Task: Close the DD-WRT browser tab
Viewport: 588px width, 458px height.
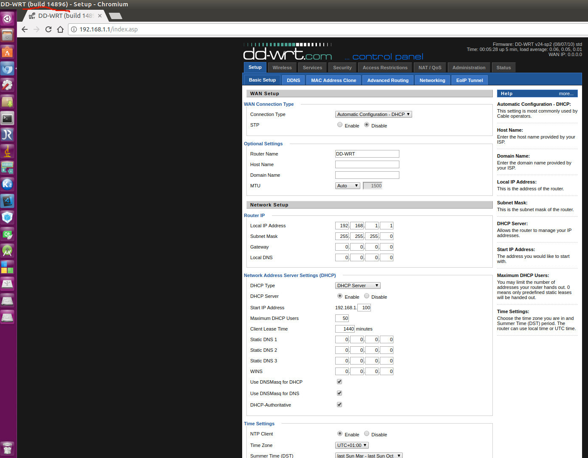Action: pos(100,16)
